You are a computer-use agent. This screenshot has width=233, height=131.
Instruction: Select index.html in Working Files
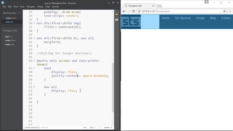[11, 18]
